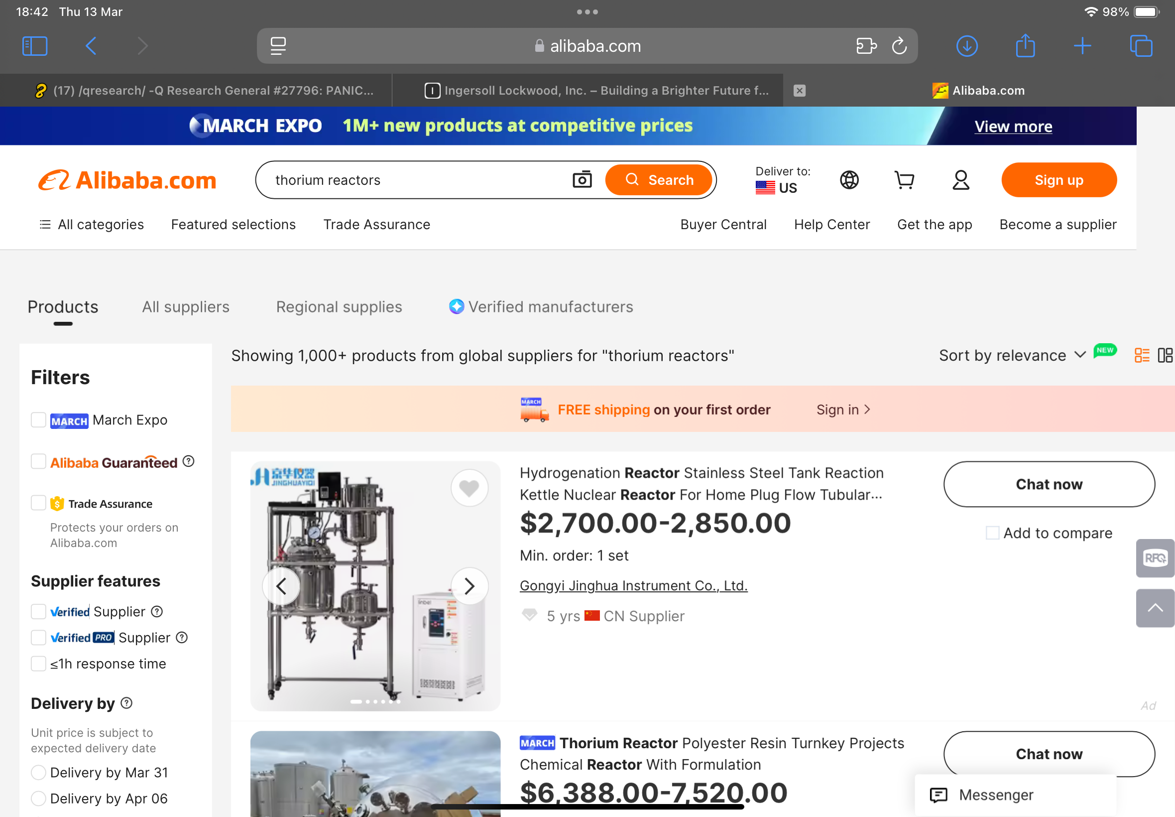Screen dimensions: 1175x817
Task: Open extensions icon in address bar
Action: point(866,46)
